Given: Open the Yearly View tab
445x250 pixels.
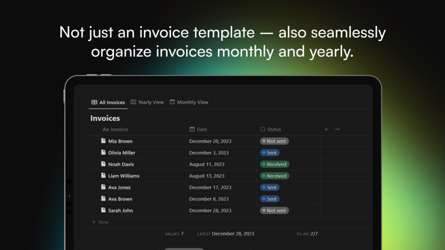Looking at the screenshot, I should pos(147,102).
